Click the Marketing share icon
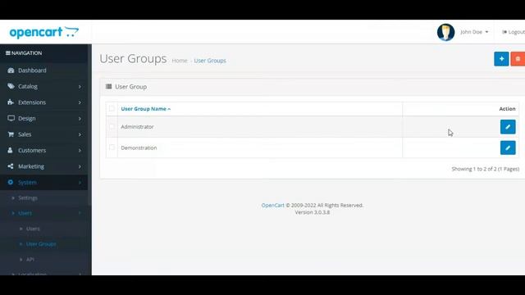525x295 pixels. [x=11, y=166]
